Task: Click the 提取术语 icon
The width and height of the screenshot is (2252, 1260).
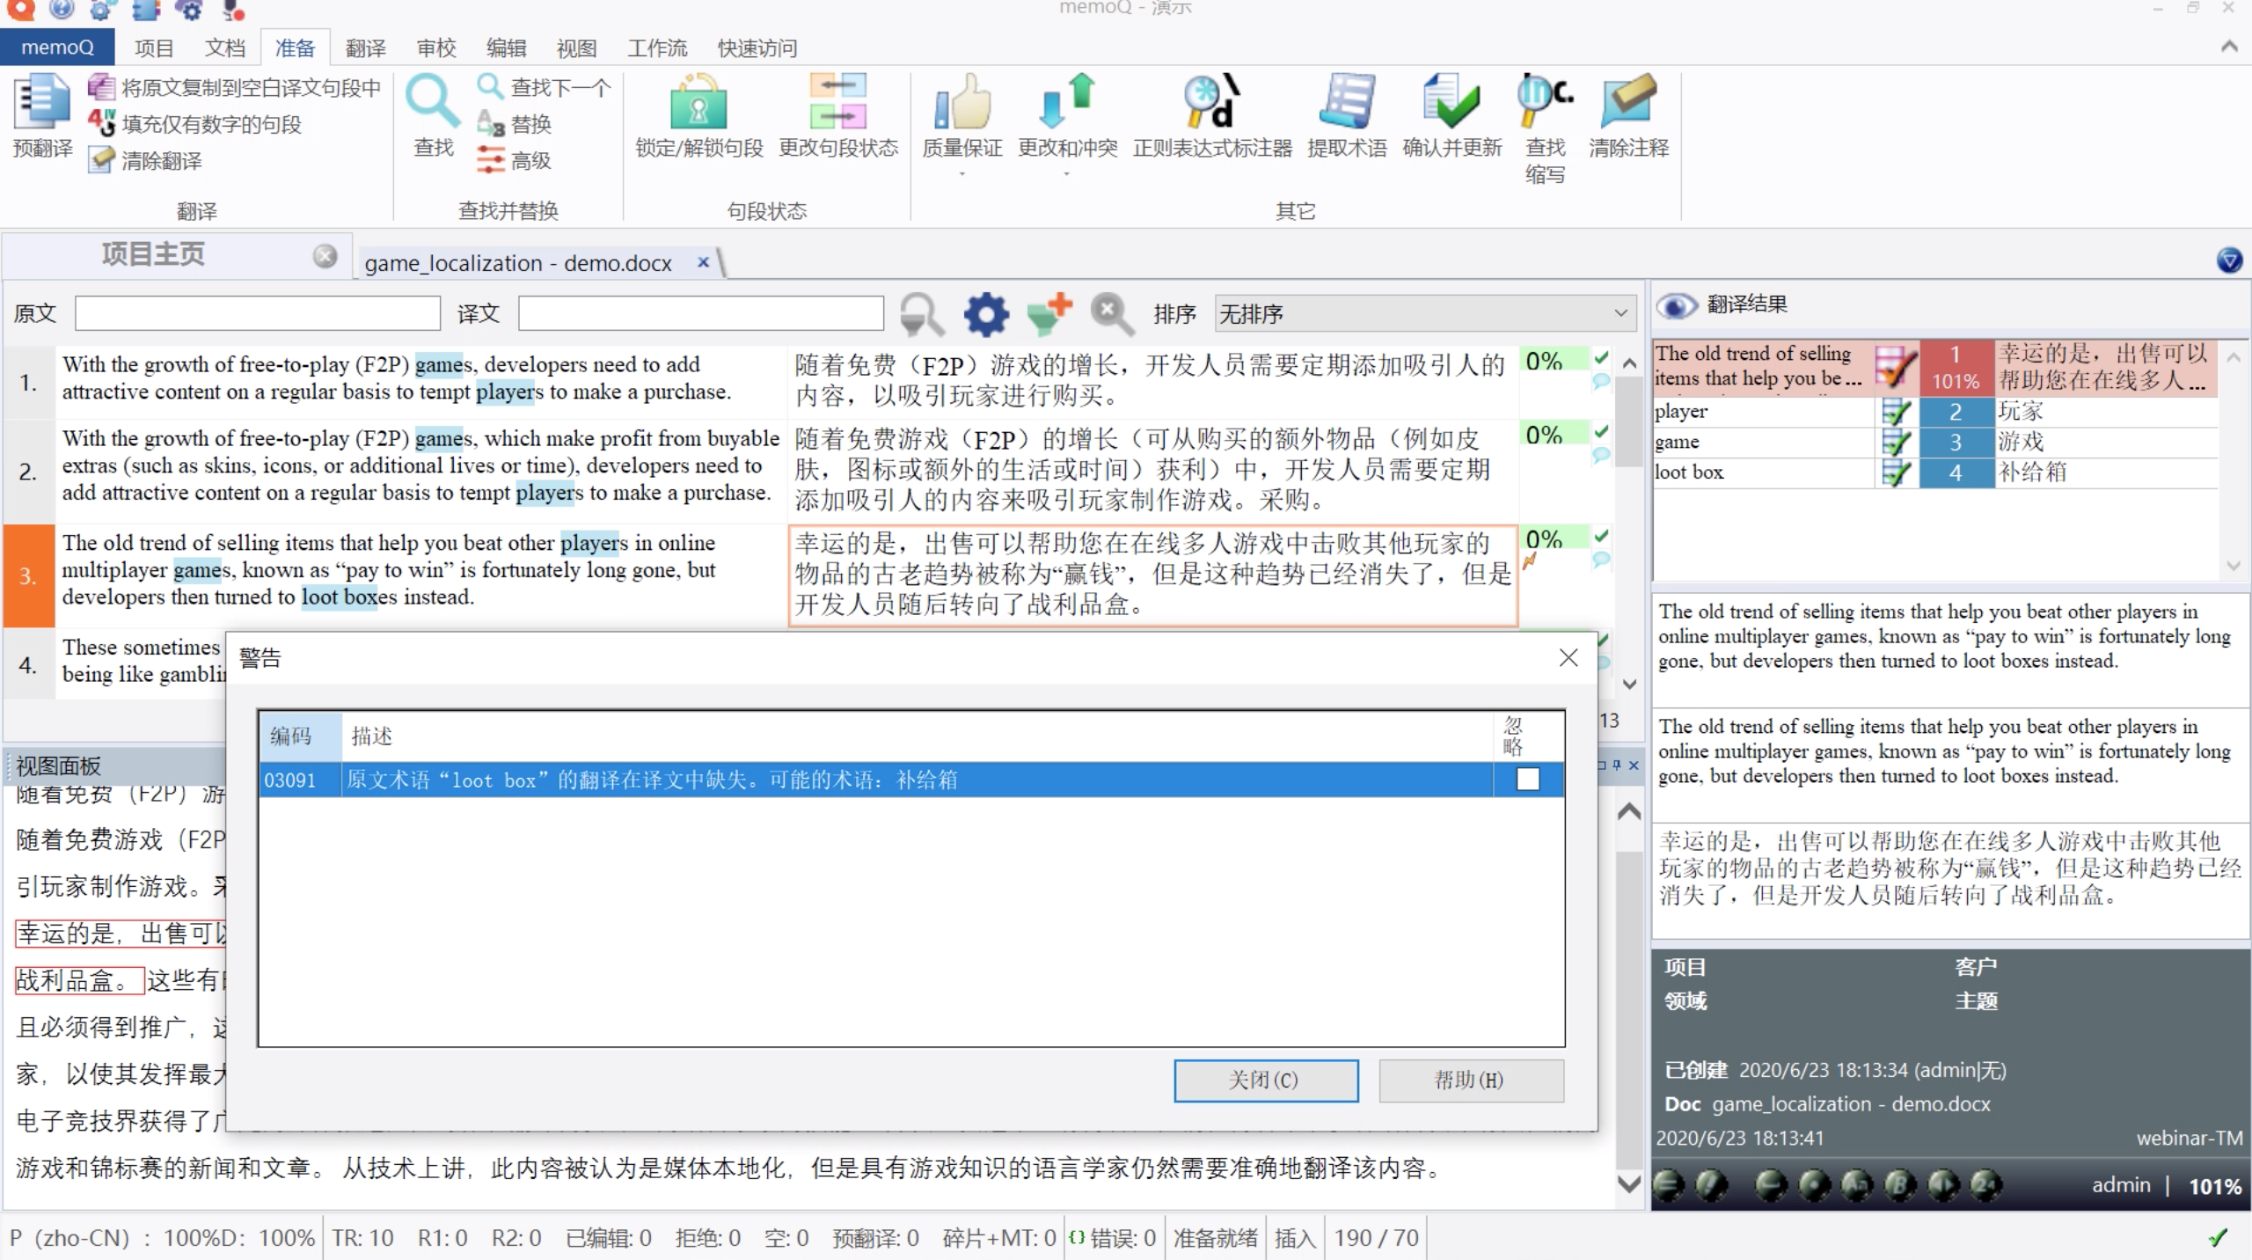Action: (1347, 117)
